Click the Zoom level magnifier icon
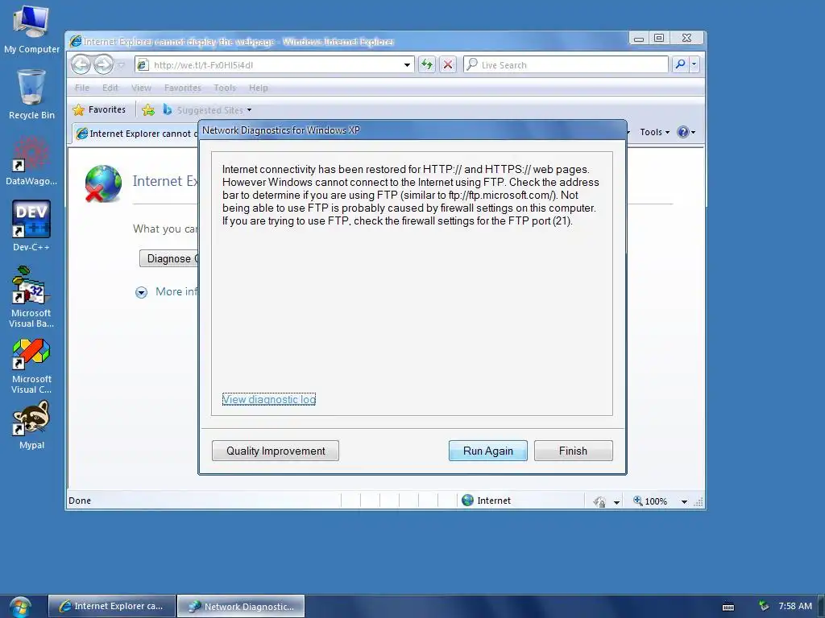825x618 pixels. (x=638, y=501)
